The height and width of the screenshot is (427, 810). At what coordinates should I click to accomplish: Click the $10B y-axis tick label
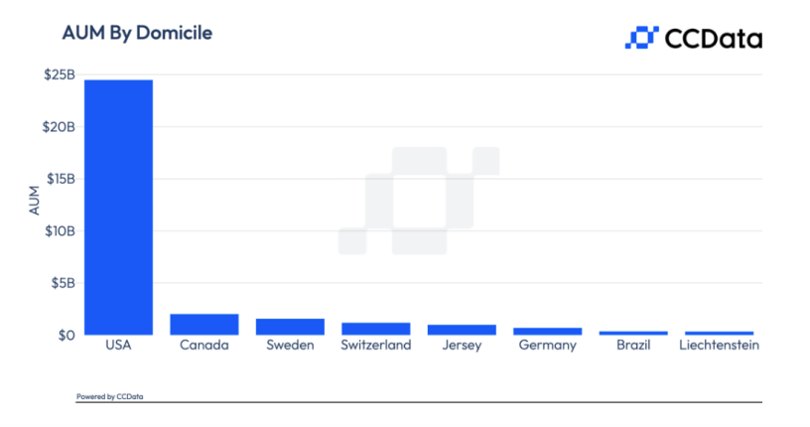[60, 231]
